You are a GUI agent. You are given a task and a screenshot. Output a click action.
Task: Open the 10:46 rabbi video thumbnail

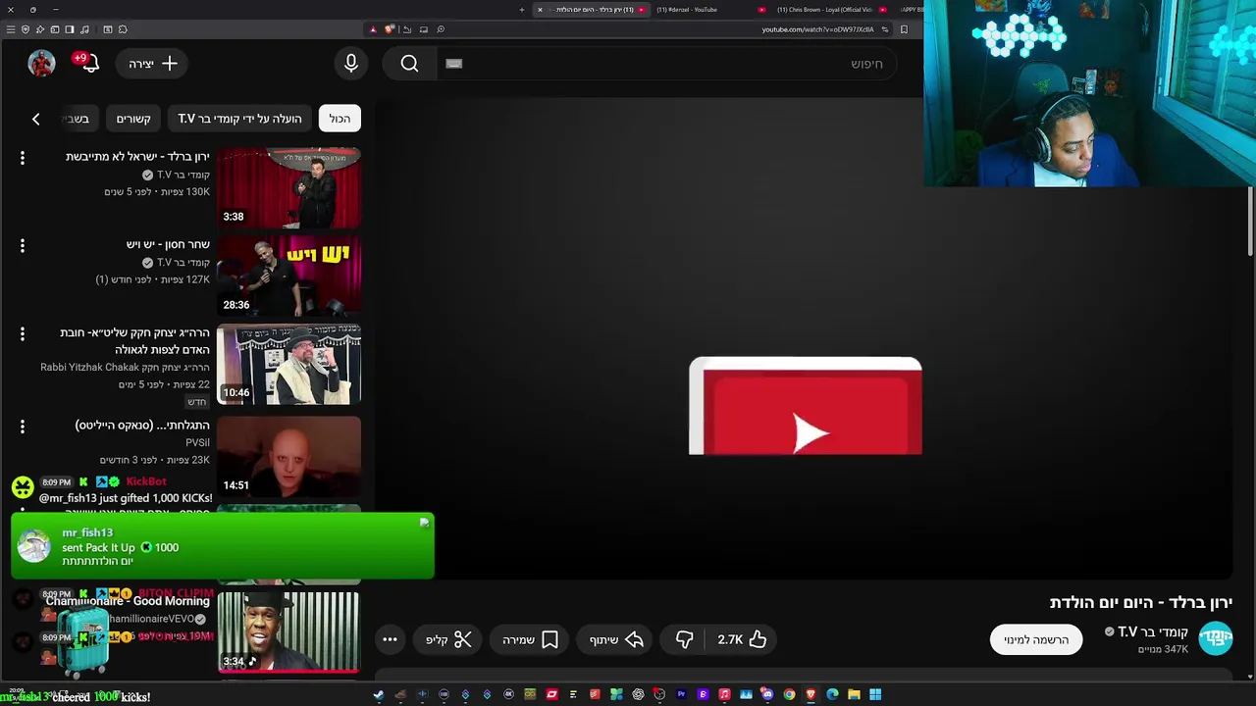[288, 364]
